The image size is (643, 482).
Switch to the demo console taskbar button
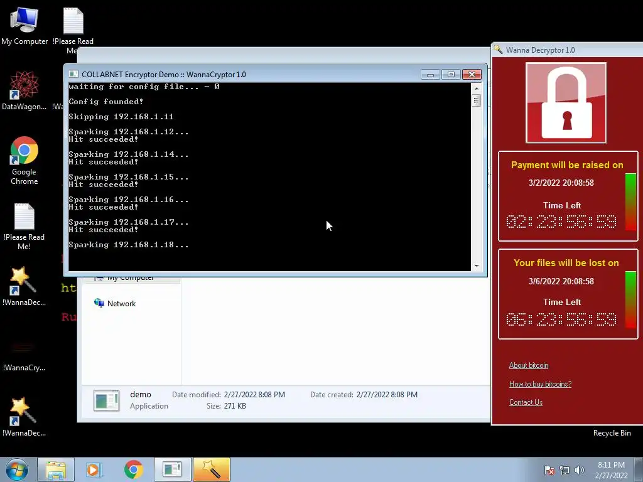coord(172,469)
